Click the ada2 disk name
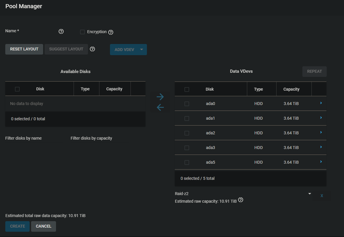Viewport: 344px width, 237px height. pyautogui.click(x=210, y=133)
